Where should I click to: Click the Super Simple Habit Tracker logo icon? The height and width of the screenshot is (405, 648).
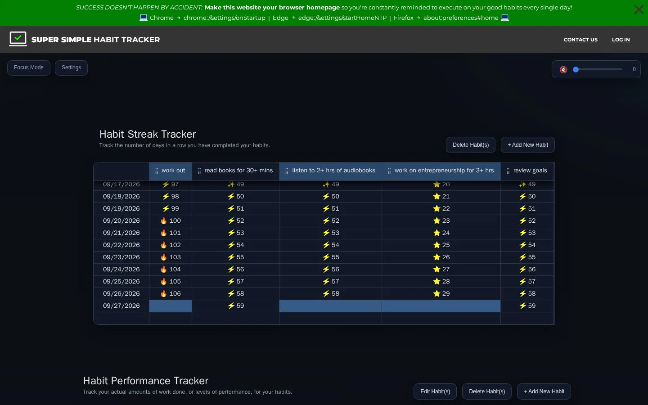coord(18,39)
